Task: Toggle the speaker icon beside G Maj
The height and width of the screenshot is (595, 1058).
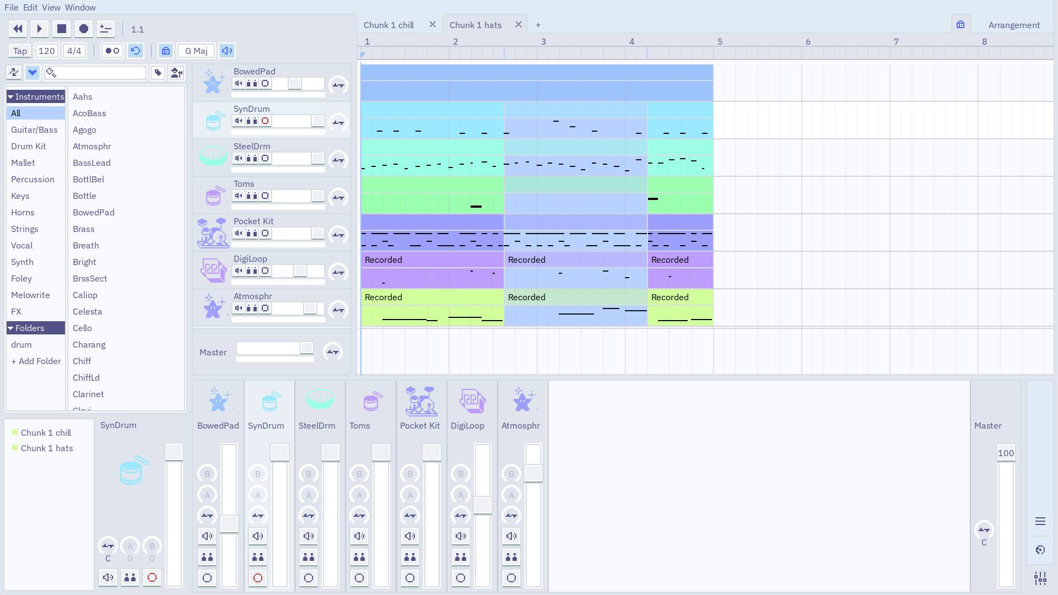Action: pos(227,51)
